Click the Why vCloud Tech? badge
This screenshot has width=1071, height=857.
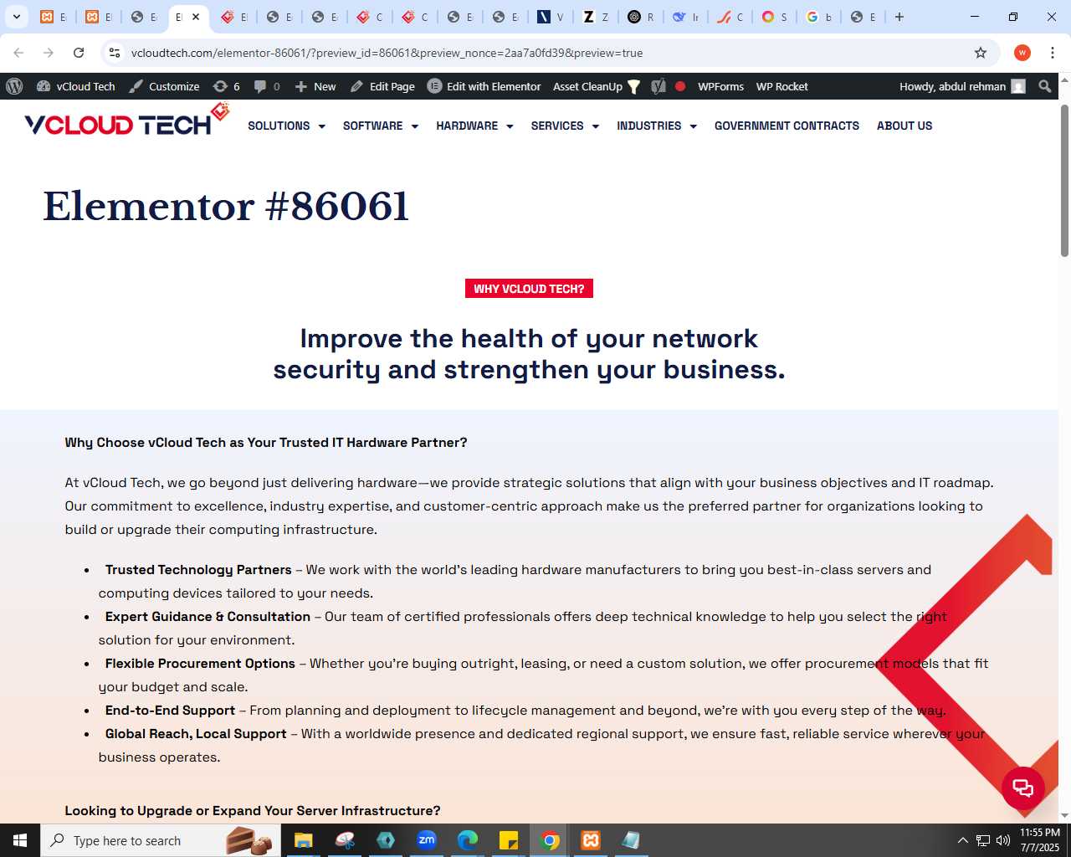[x=529, y=289]
